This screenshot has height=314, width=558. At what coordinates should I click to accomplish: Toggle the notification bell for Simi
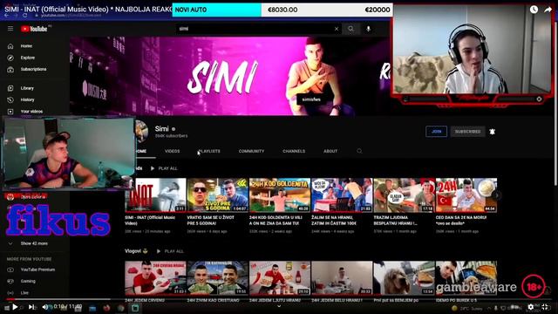pos(492,132)
